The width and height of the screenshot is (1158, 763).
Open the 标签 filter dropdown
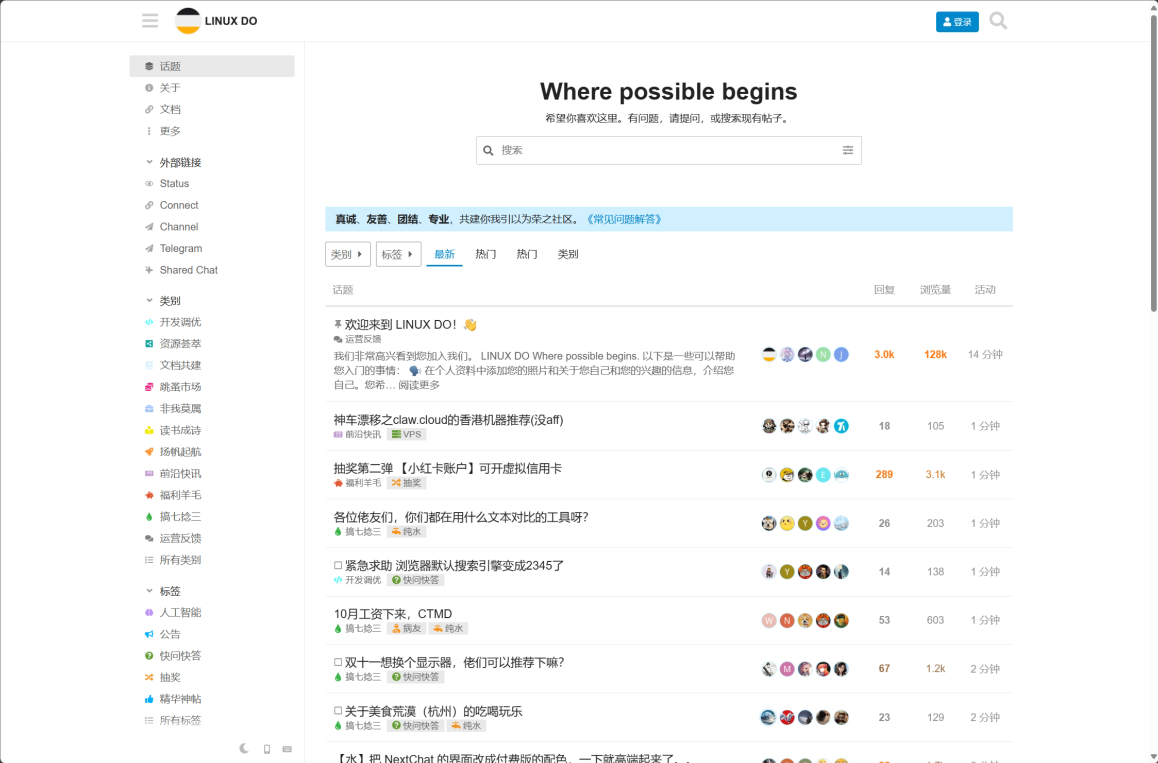[x=398, y=254]
